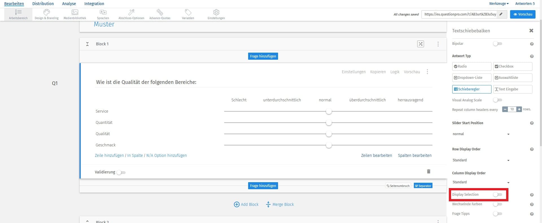Go to the Analyse tab
This screenshot has width=542, height=223.
pyautogui.click(x=69, y=4)
